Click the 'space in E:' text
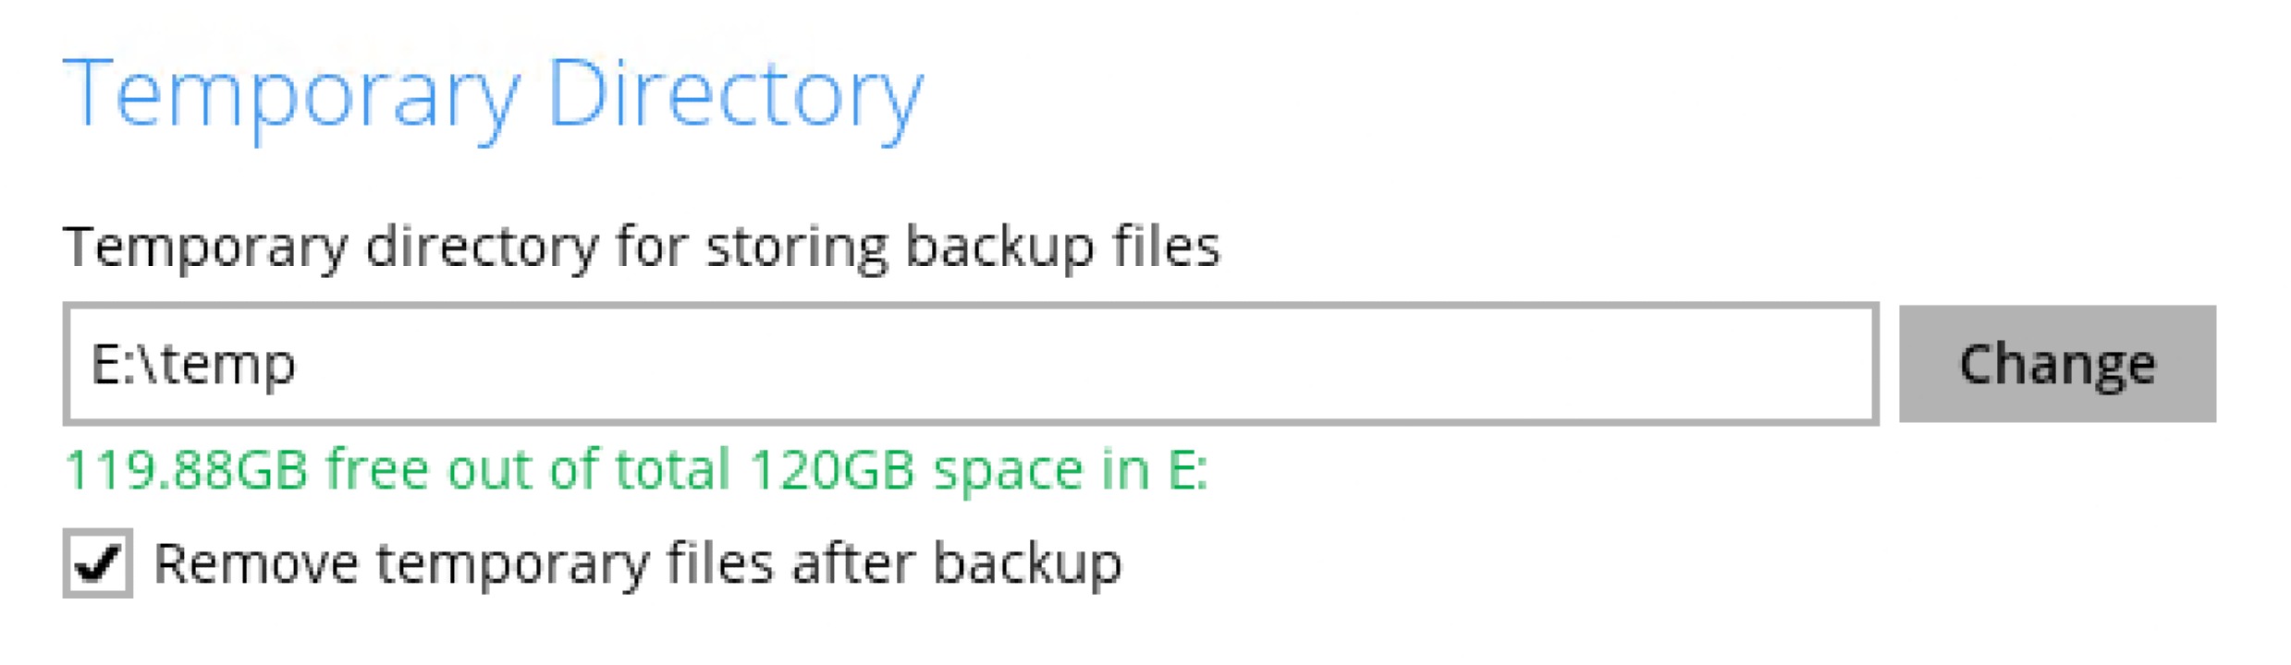 point(1071,469)
